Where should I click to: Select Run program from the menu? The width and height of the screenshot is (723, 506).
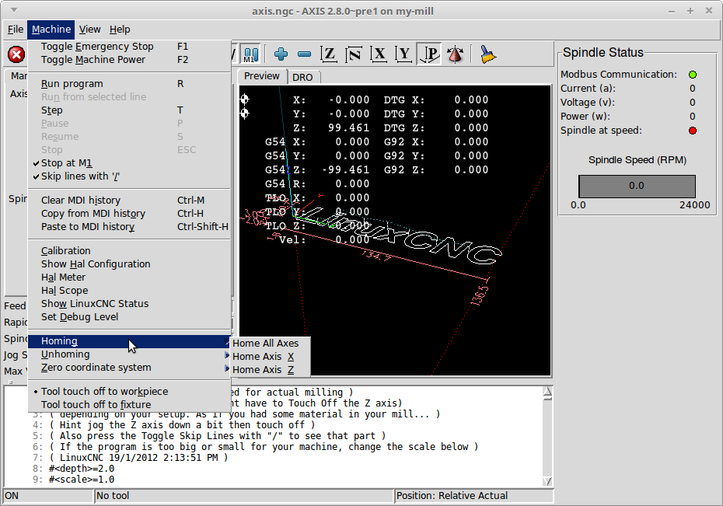point(129,84)
